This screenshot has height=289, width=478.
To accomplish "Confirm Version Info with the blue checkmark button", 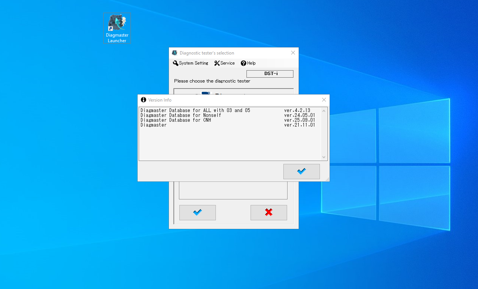I will tap(301, 171).
